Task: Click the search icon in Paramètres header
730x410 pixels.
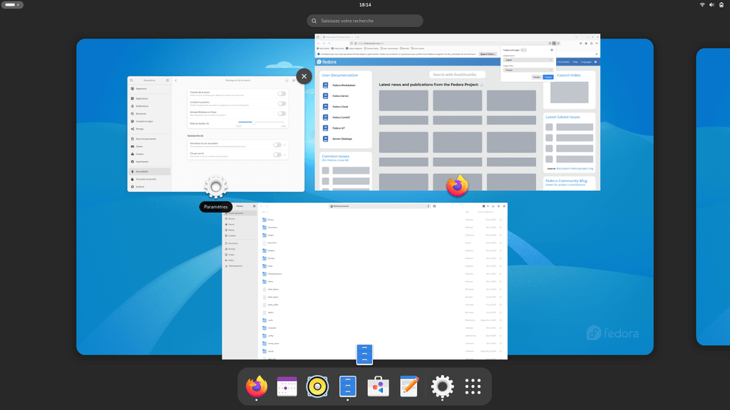Action: [132, 80]
